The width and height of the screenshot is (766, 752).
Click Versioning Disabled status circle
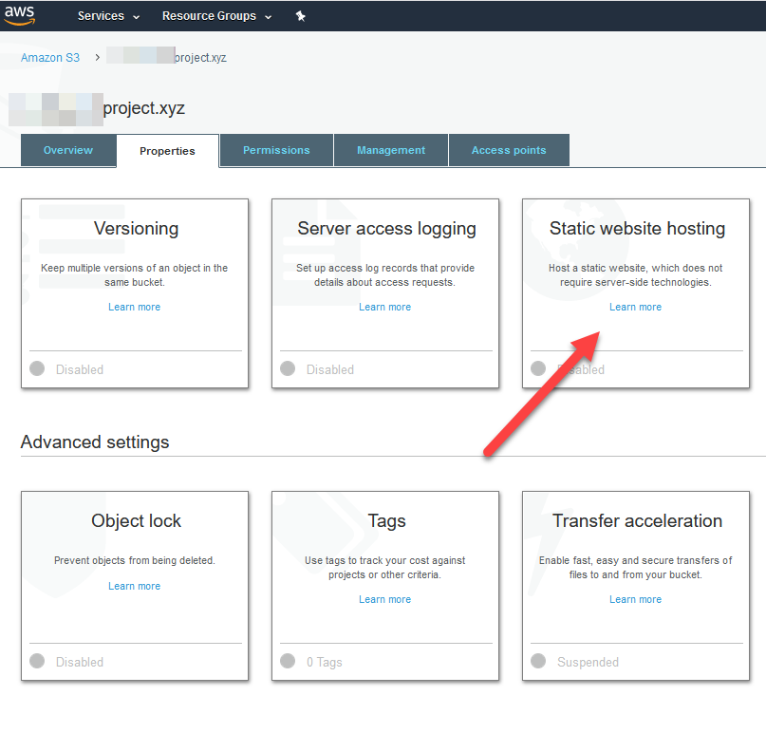(x=37, y=368)
